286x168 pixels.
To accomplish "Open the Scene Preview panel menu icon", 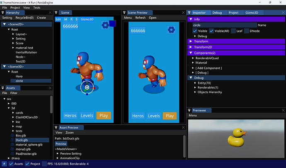I will click(124, 12).
